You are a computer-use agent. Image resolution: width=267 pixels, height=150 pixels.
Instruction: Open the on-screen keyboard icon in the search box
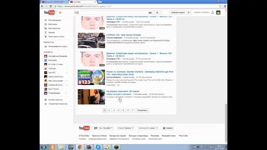coord(150,13)
